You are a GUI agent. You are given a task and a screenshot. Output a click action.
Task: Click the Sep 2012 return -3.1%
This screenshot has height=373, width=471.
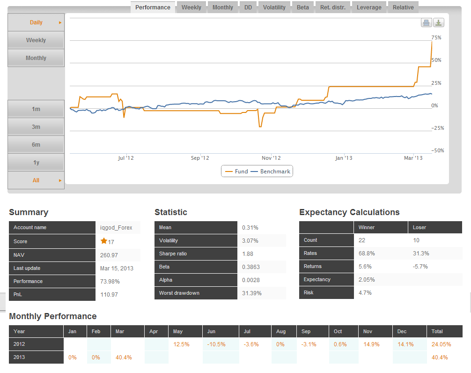[309, 344]
